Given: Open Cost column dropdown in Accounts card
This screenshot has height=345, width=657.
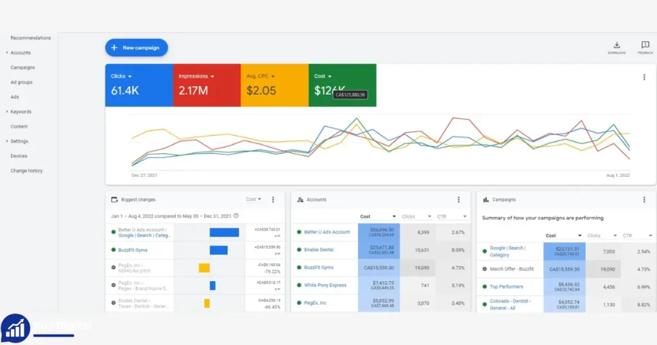Looking at the screenshot, I should (x=377, y=217).
